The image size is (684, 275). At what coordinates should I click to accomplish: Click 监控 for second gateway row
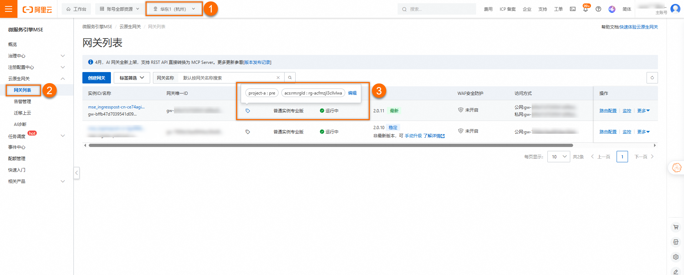(x=627, y=132)
